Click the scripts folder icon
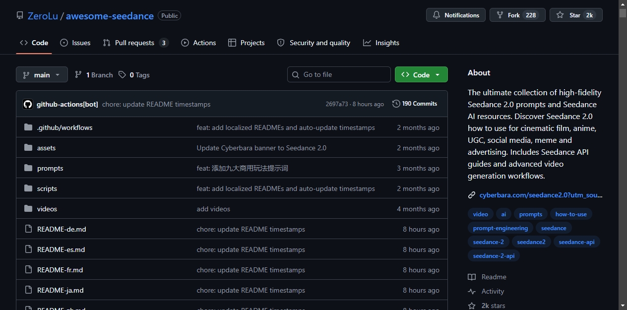The height and width of the screenshot is (310, 627). point(28,188)
